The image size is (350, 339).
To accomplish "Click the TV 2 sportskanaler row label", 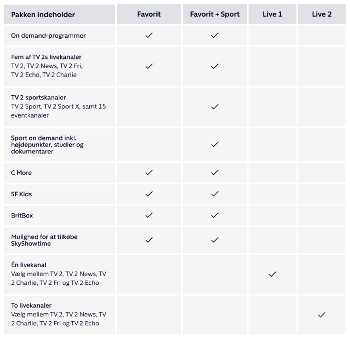I will pos(38,98).
